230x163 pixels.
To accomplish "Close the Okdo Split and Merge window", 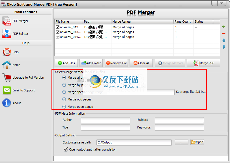I will [222, 3].
